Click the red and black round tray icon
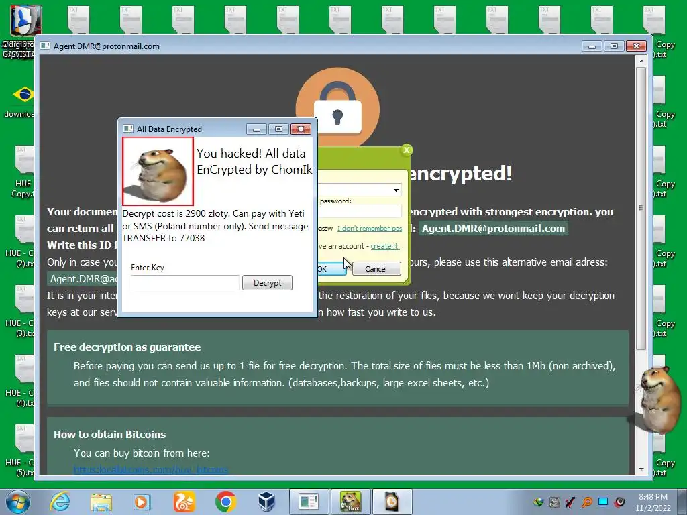Screen dimensions: 687x515 click(x=619, y=502)
